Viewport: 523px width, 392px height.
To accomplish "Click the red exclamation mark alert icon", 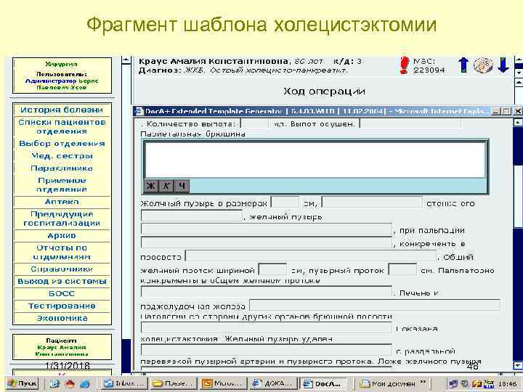I will 404,65.
